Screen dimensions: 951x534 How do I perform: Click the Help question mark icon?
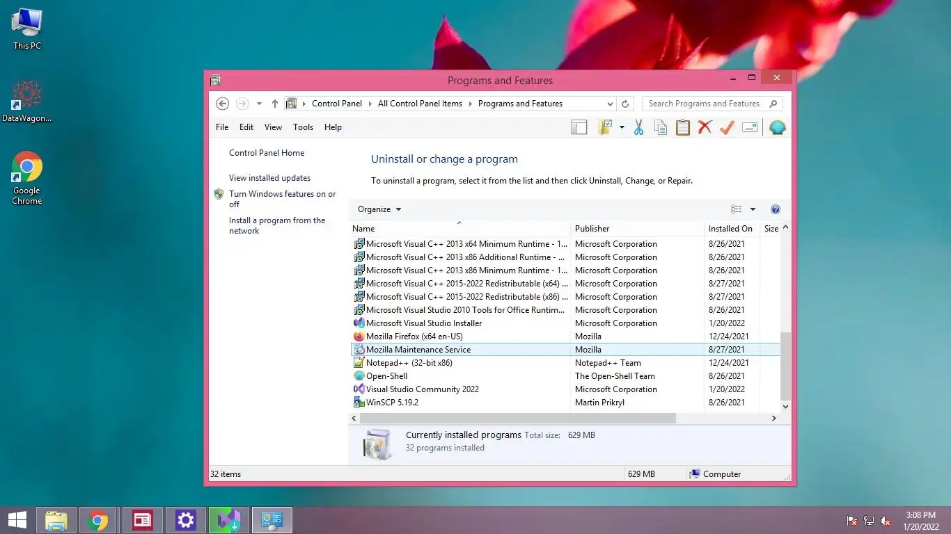(776, 209)
